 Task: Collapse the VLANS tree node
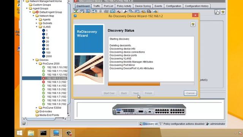[x=37, y=27]
